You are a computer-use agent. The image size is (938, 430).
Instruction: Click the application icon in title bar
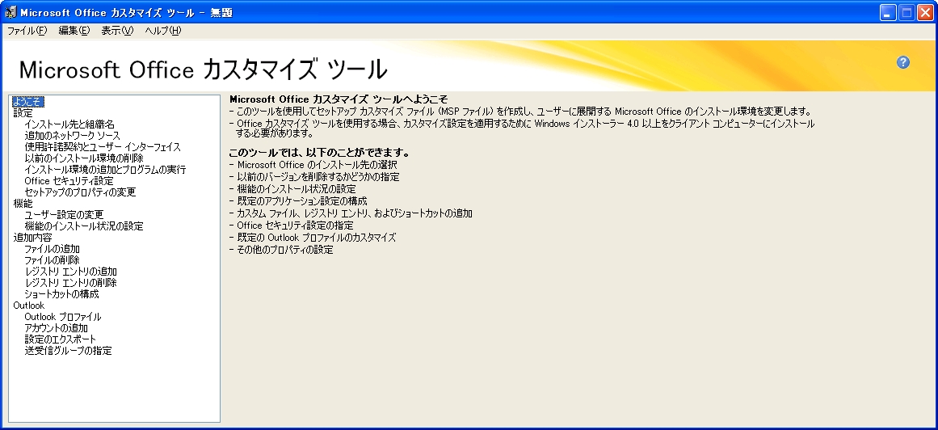coord(11,13)
